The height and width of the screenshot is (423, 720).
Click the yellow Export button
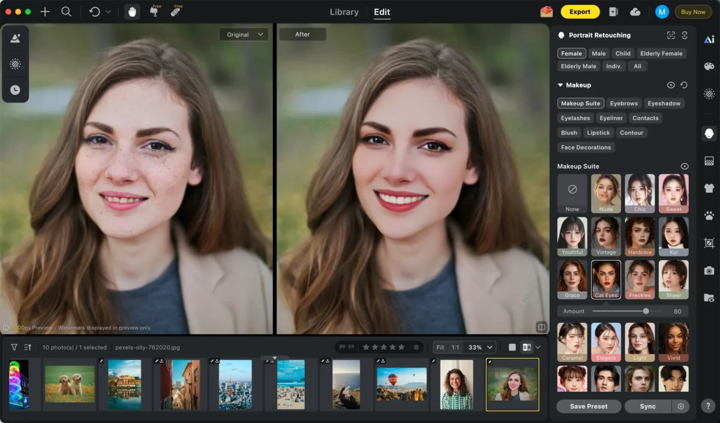[x=580, y=12]
